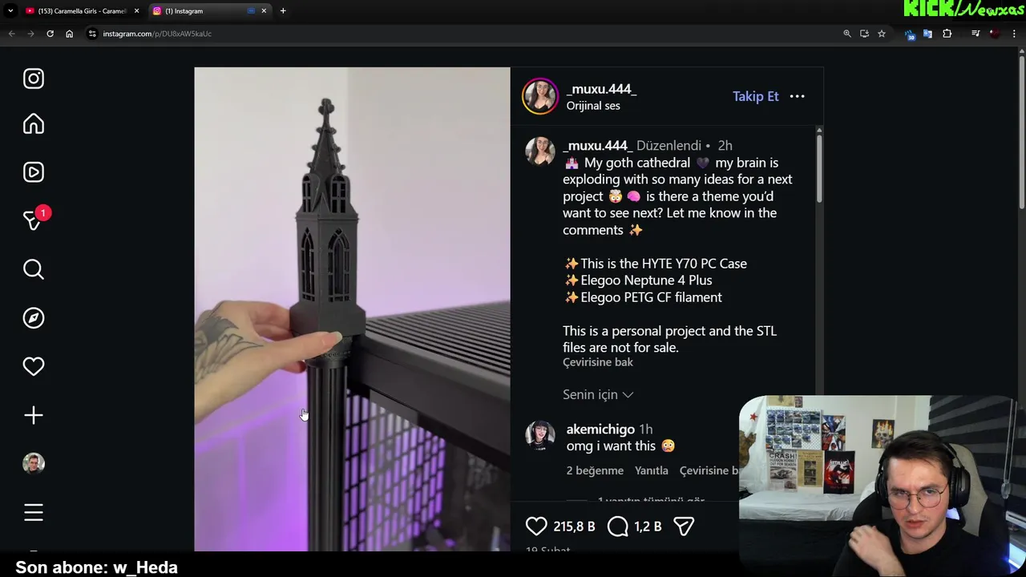Open Messages icon with red badge
Viewport: 1026px width, 577px height.
34,220
